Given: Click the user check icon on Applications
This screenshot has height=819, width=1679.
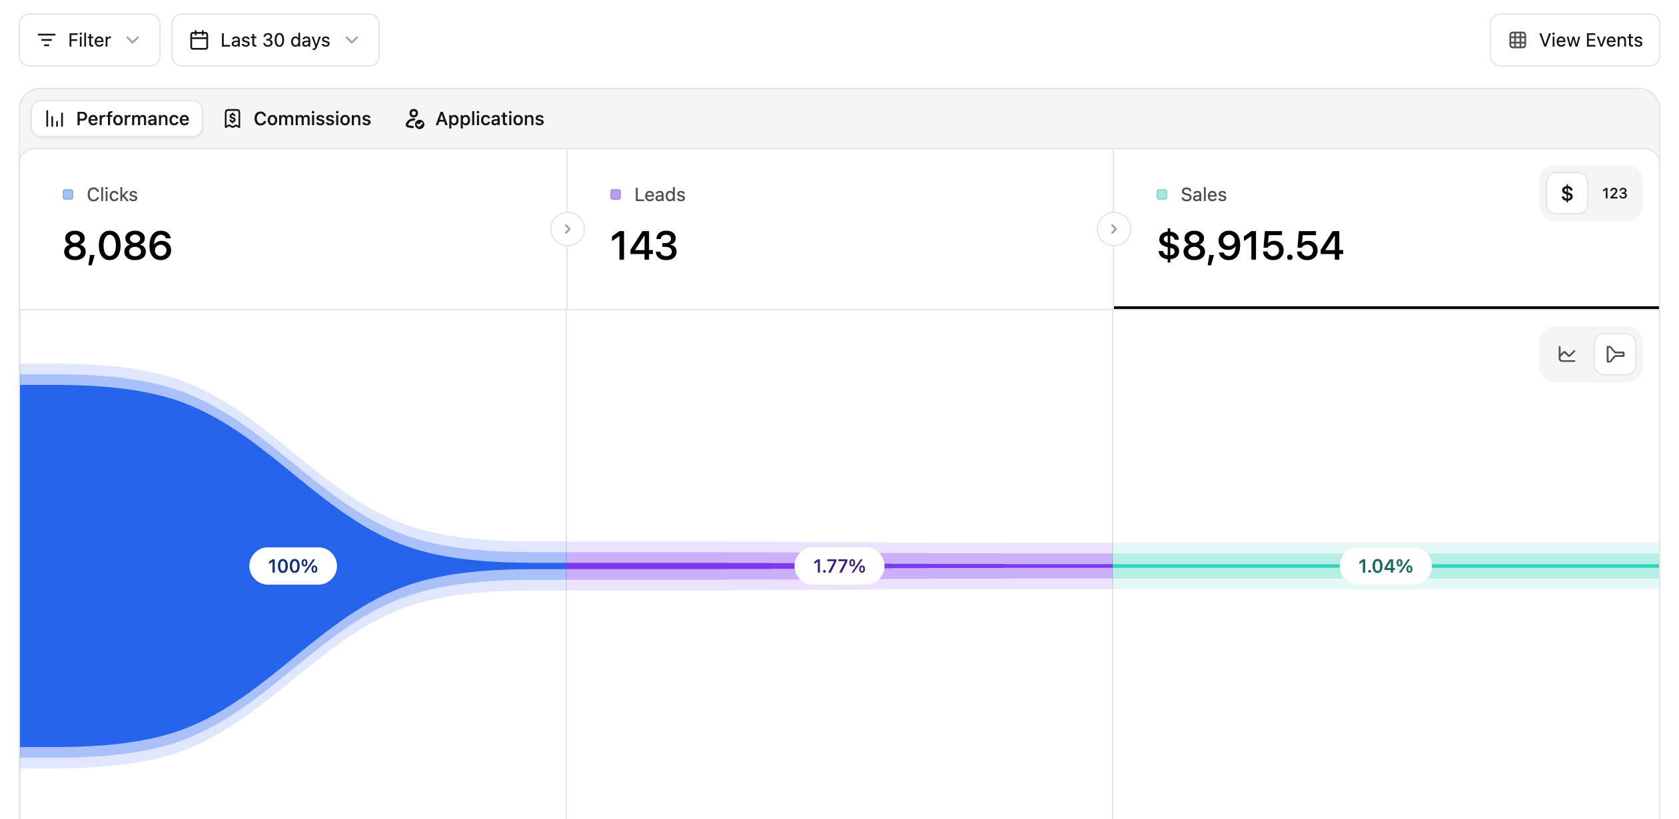Looking at the screenshot, I should [414, 119].
